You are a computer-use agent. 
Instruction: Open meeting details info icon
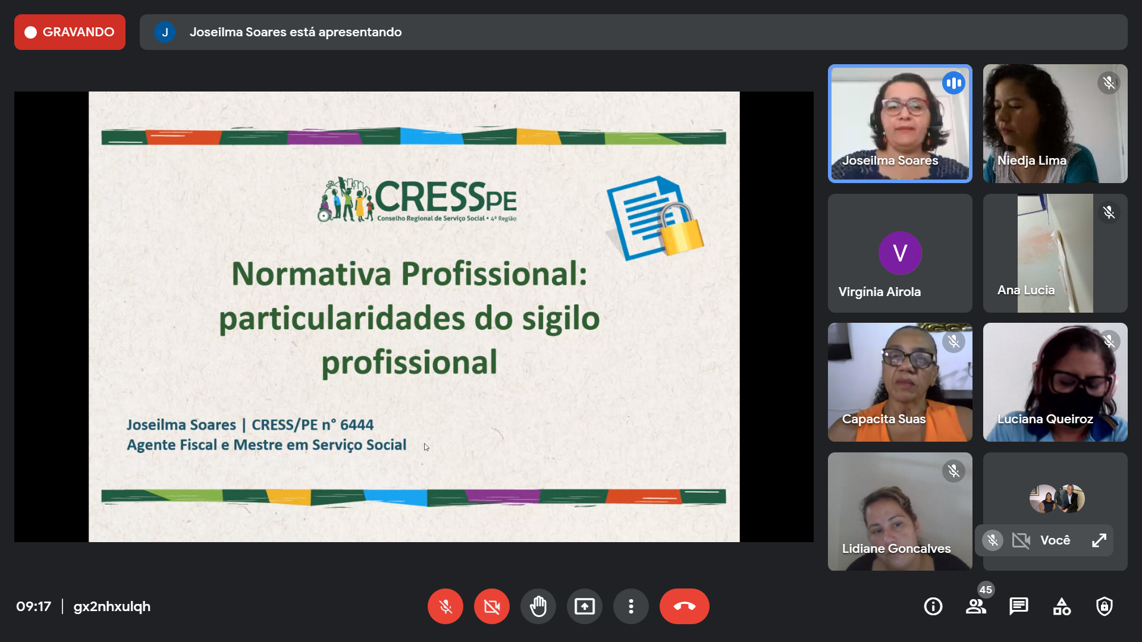click(x=933, y=606)
